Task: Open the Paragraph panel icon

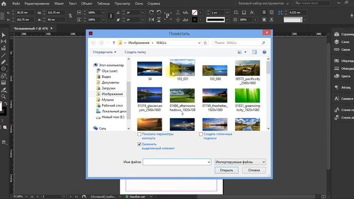Action: tap(337, 87)
